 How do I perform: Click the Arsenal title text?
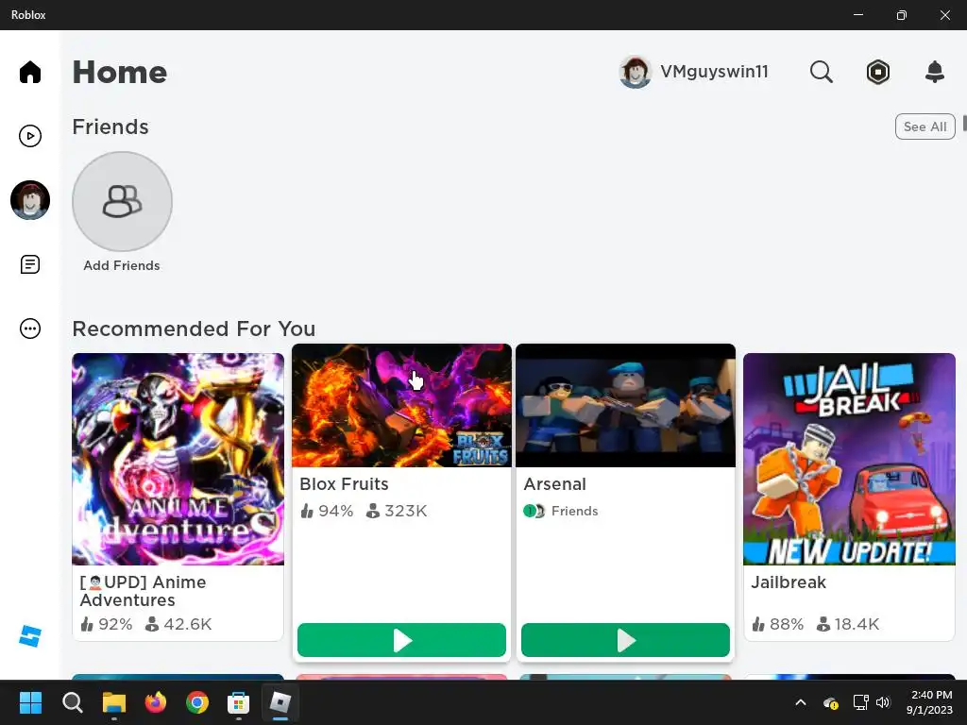point(554,484)
